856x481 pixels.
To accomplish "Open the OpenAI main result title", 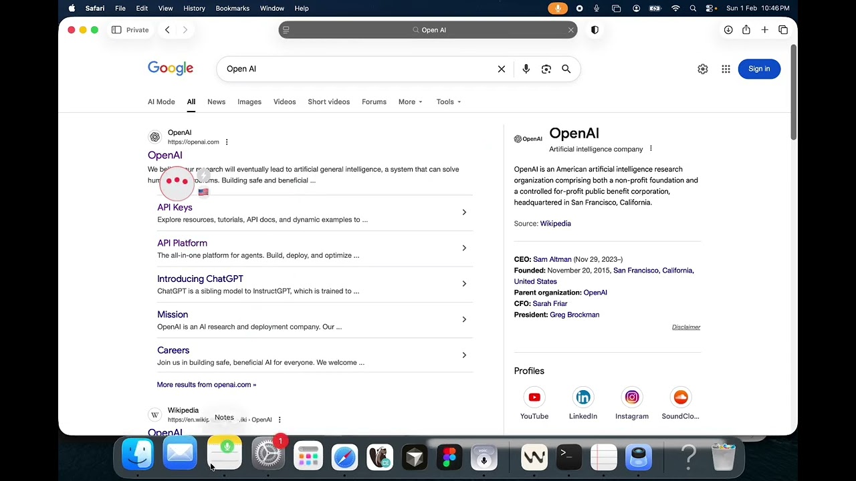I will [x=165, y=155].
